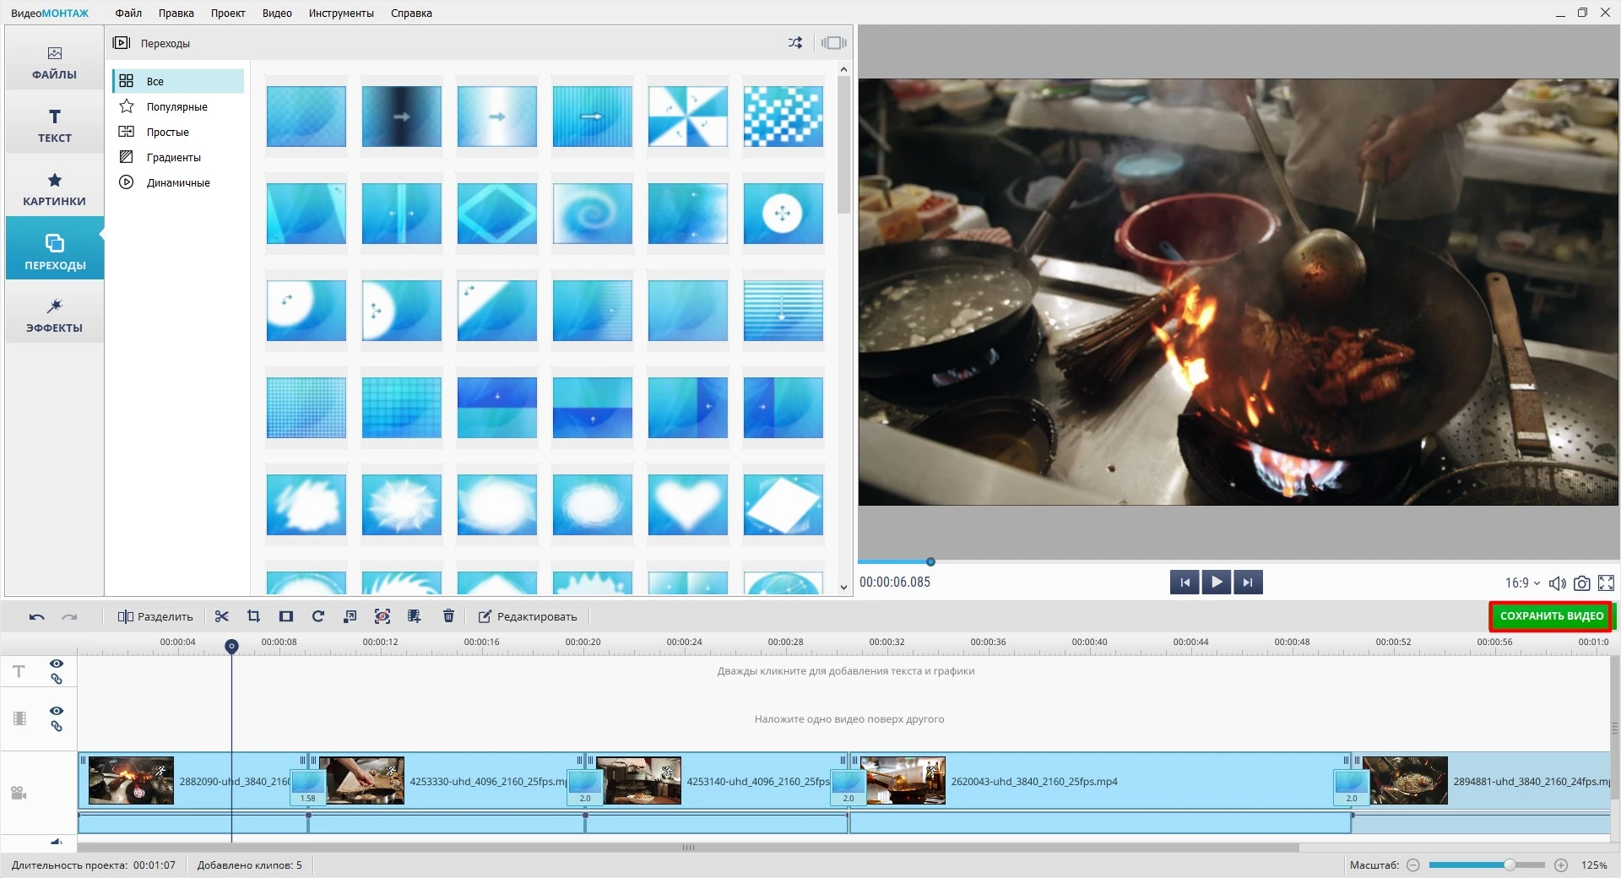
Task: Open the 16:9 aspect ratio dropdown
Action: 1522,583
